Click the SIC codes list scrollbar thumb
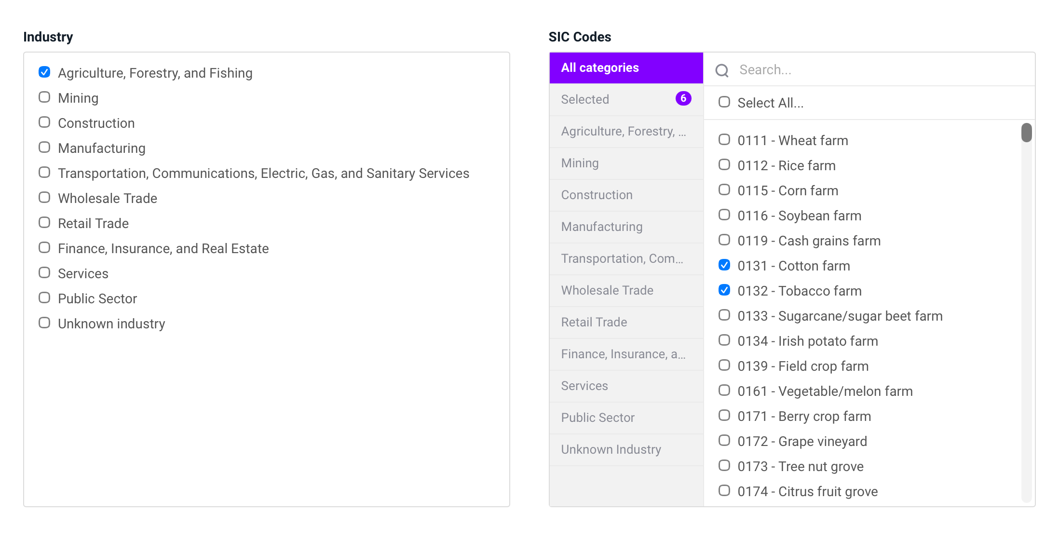1059x540 pixels. [x=1026, y=133]
